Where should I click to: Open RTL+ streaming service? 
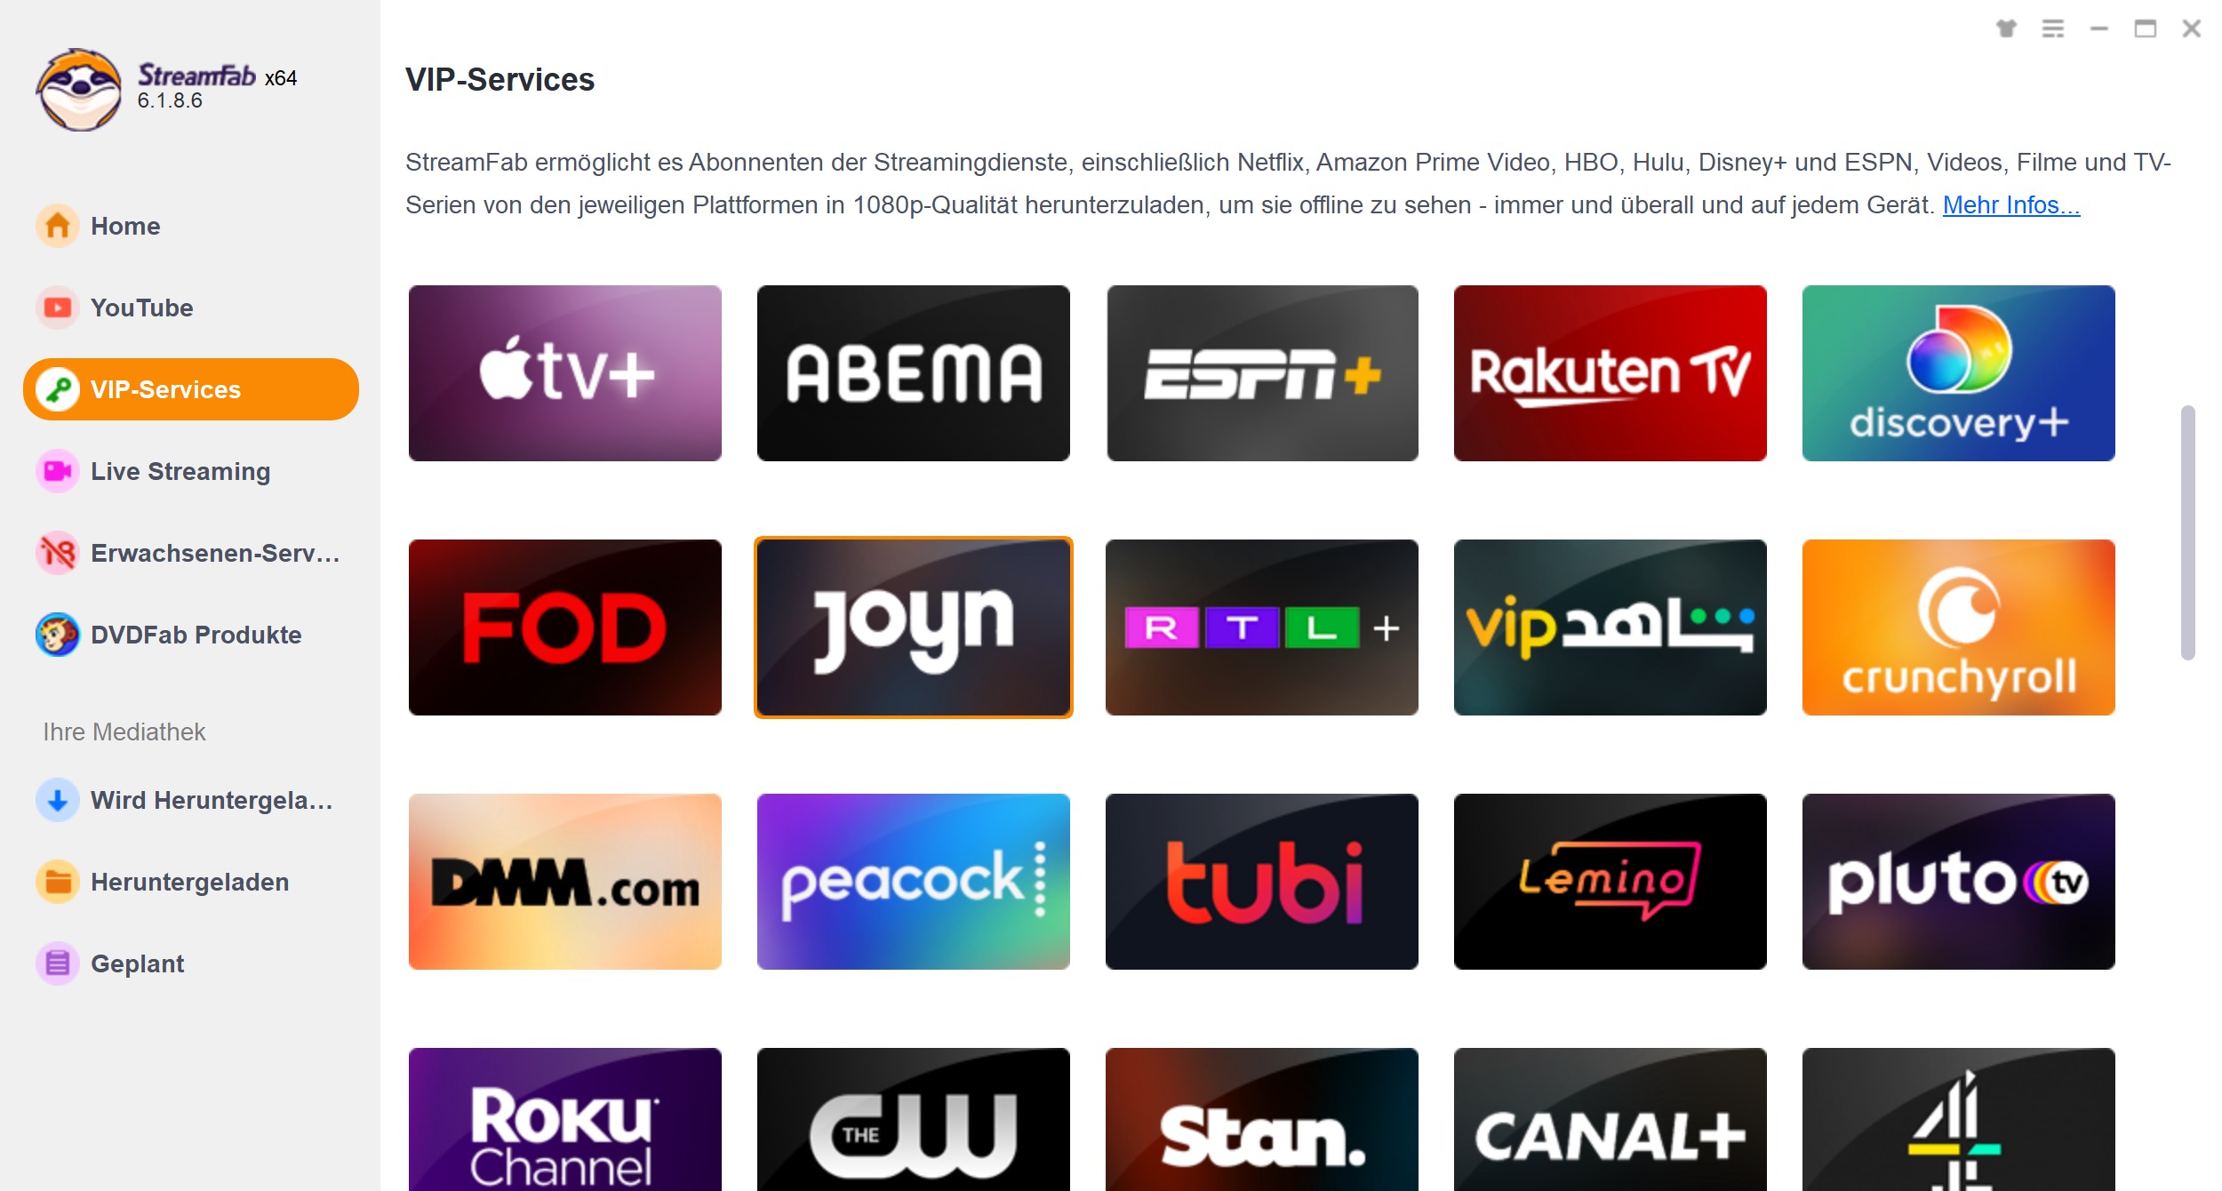tap(1262, 627)
